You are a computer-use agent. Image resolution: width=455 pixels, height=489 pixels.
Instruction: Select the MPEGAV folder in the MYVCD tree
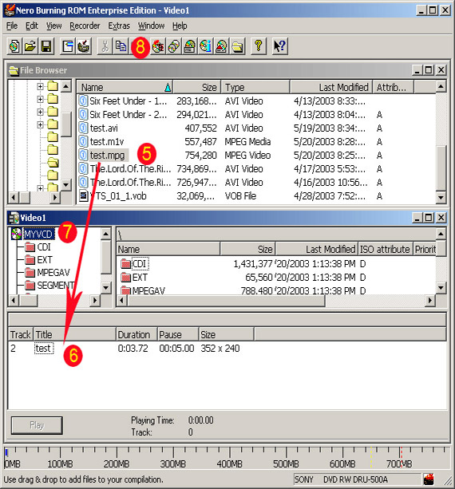tap(53, 273)
